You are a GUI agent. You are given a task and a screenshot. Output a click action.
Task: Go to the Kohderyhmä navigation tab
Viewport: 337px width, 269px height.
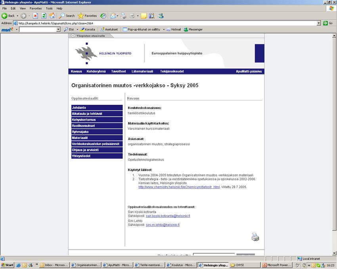coord(96,72)
